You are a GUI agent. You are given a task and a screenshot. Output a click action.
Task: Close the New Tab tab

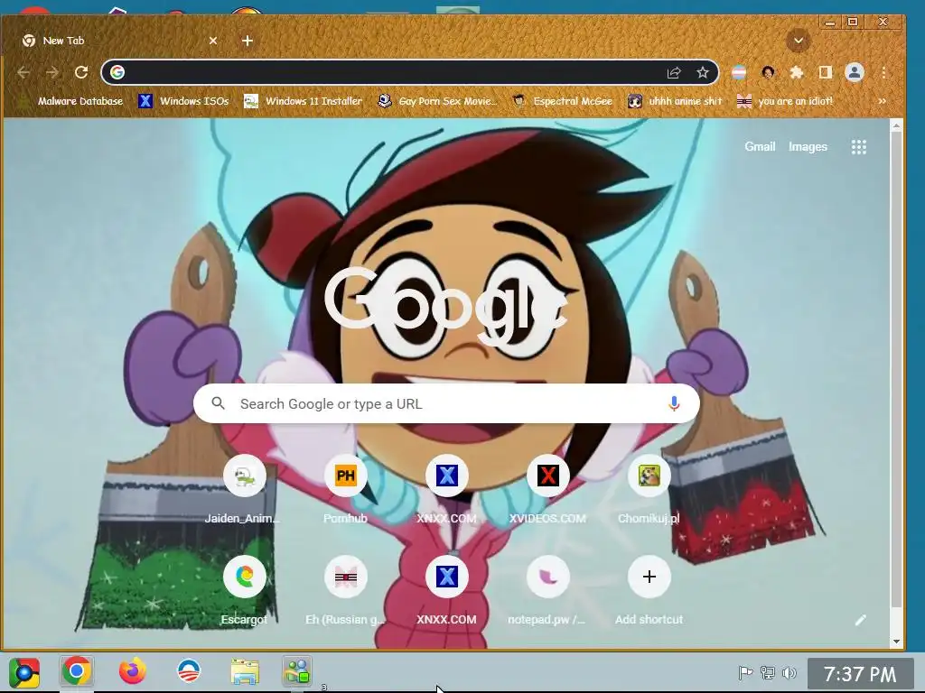(x=213, y=41)
